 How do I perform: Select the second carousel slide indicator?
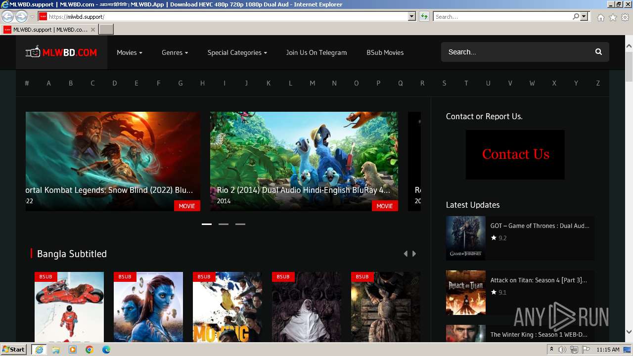224,224
